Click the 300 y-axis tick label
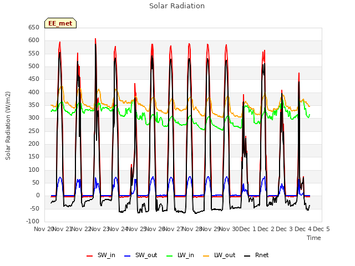Viewport: 355px width, 266px height. click(x=34, y=118)
